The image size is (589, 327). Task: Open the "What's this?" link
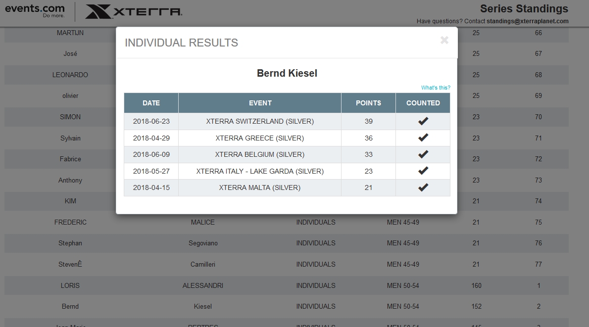[x=436, y=88]
